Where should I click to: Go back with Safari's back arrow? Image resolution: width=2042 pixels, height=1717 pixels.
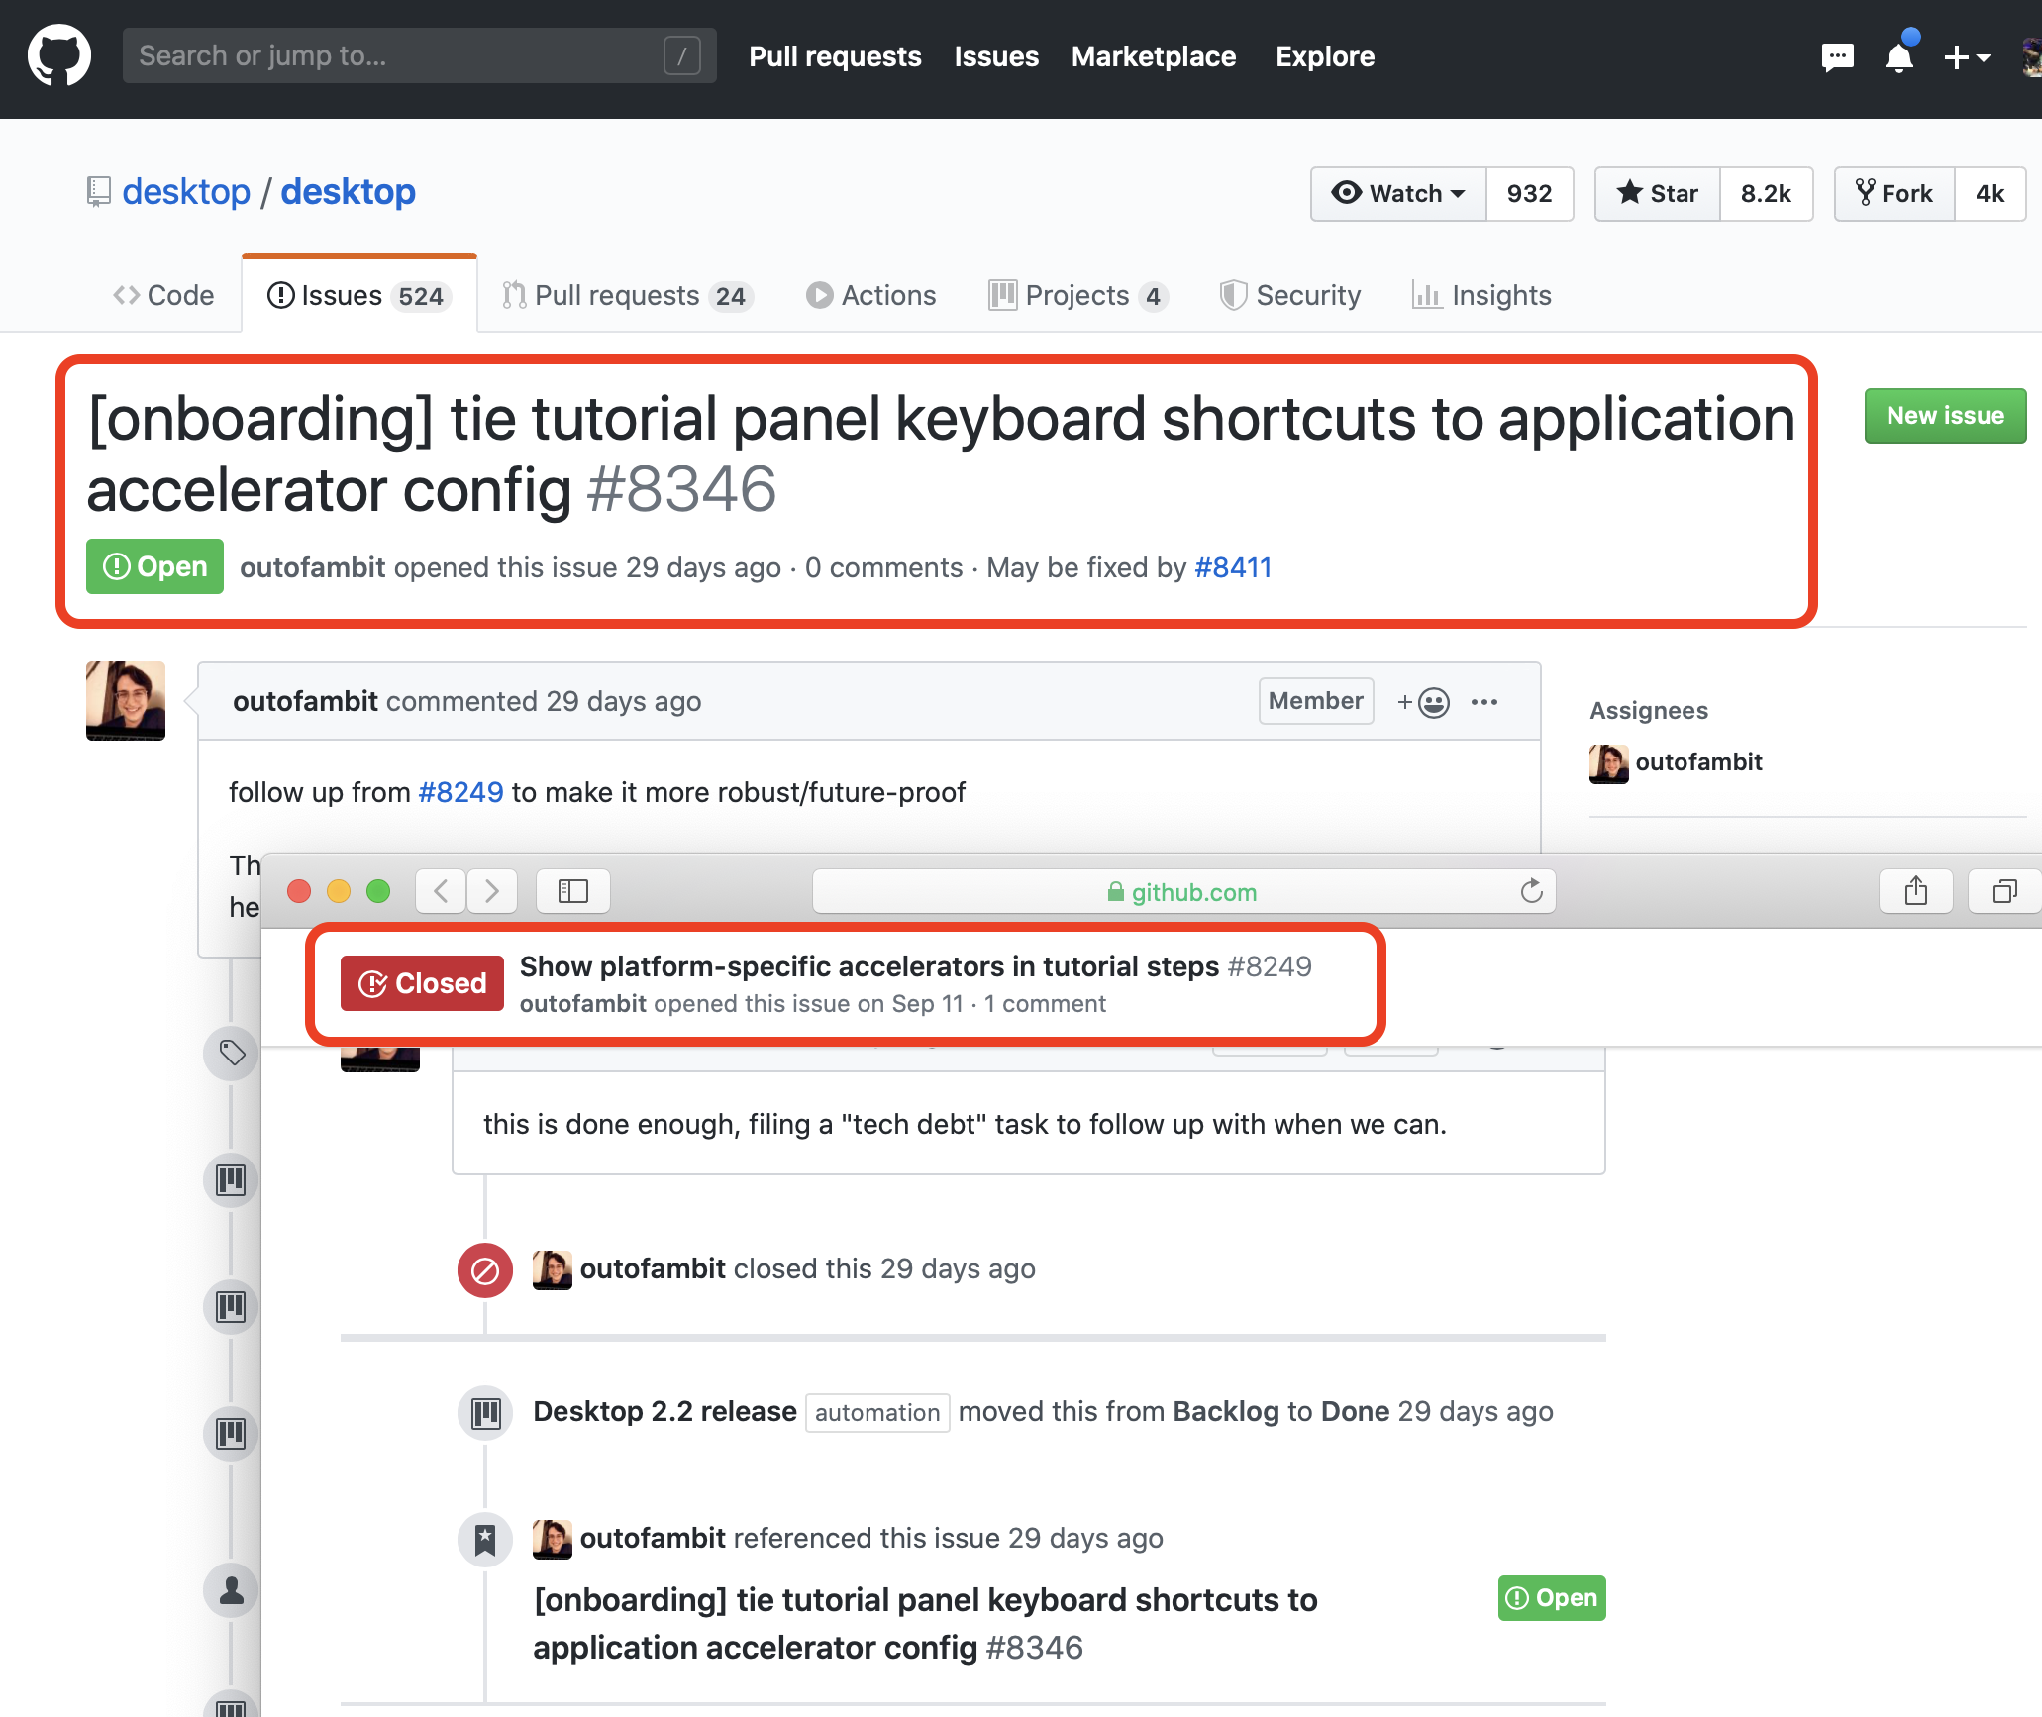coord(442,891)
